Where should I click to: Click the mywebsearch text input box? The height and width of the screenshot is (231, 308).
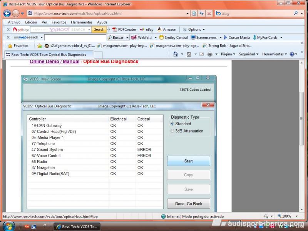pyautogui.click(x=75, y=37)
